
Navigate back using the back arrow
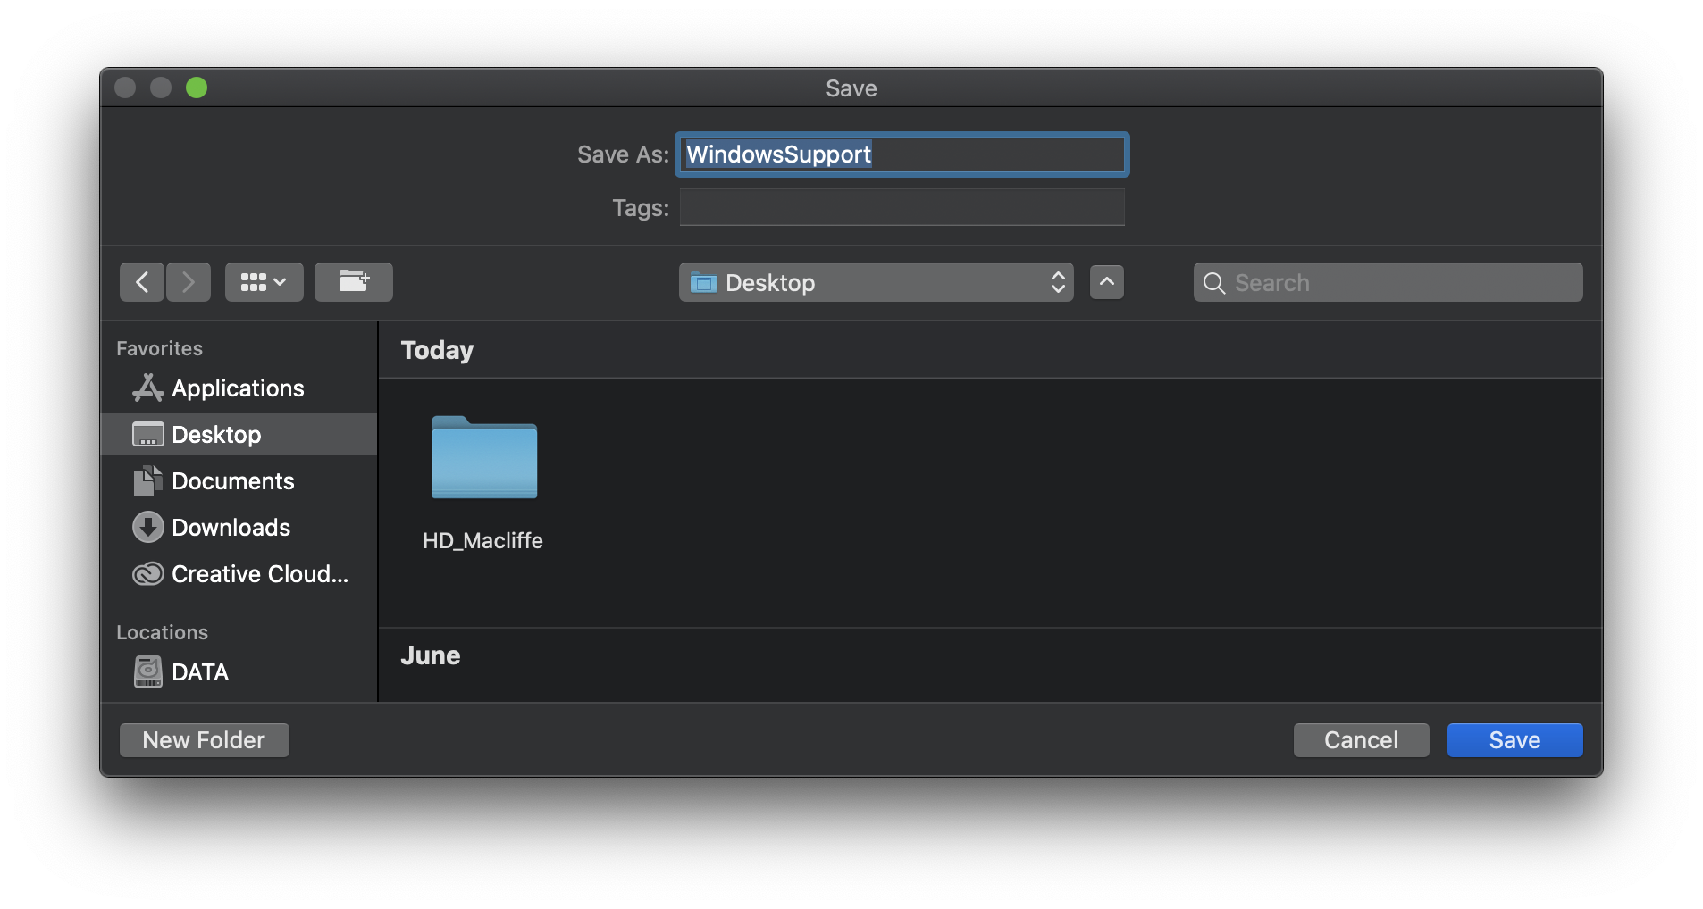point(141,281)
